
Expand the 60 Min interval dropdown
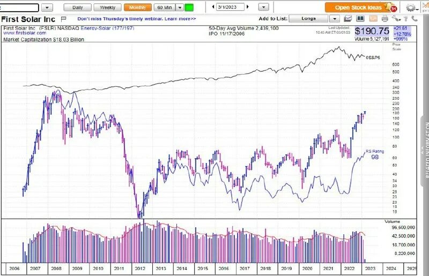coord(180,8)
